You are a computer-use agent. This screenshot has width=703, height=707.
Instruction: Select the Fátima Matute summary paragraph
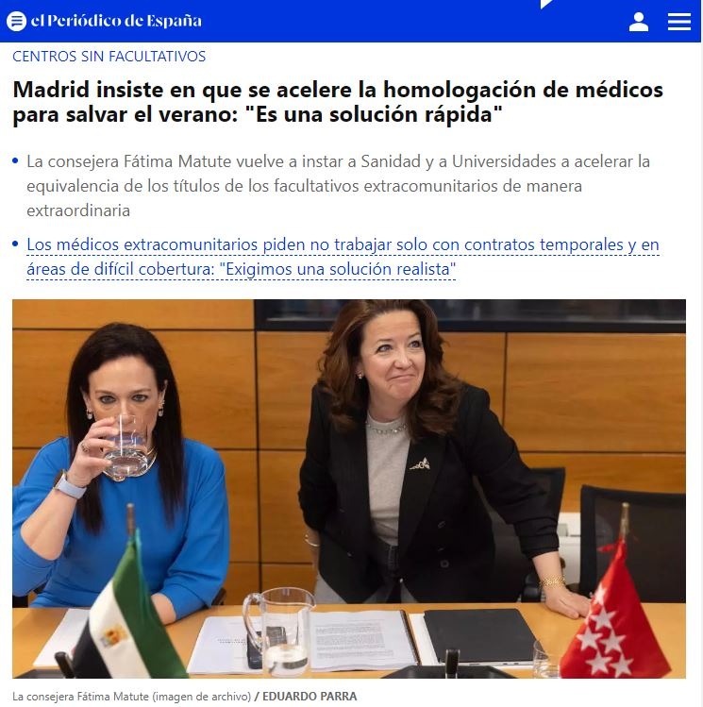(338, 186)
